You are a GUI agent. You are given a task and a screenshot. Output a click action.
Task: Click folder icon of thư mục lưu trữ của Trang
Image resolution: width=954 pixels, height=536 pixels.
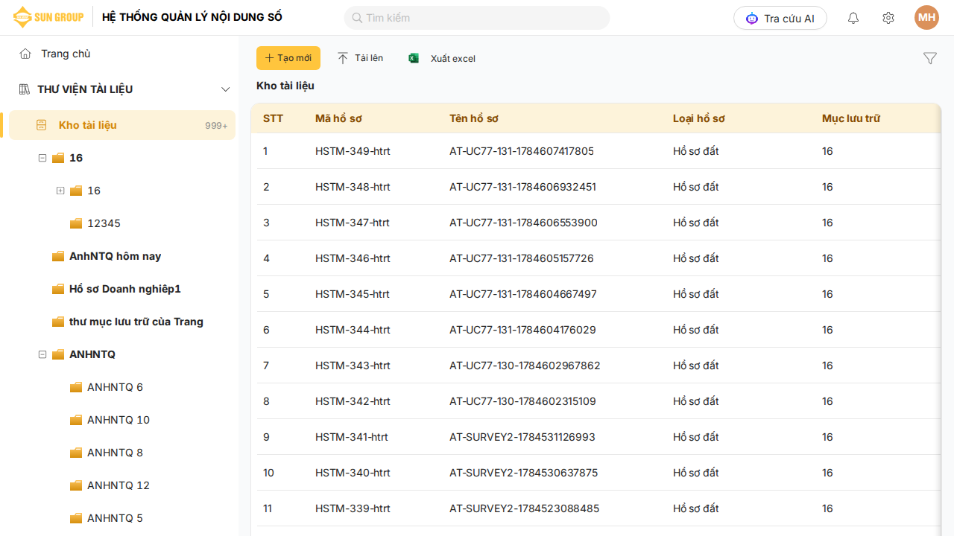click(58, 322)
